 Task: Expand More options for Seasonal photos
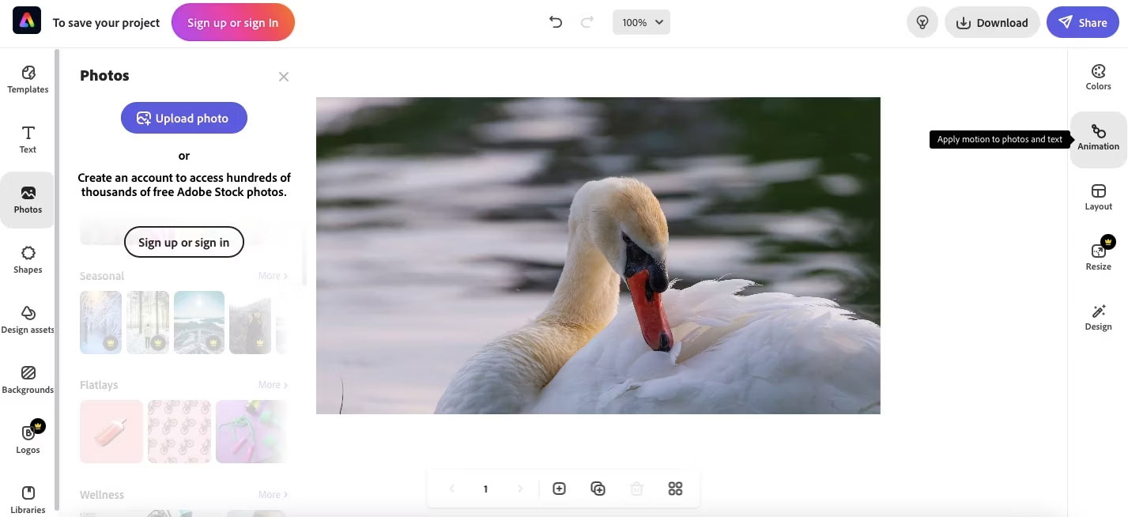(x=272, y=275)
